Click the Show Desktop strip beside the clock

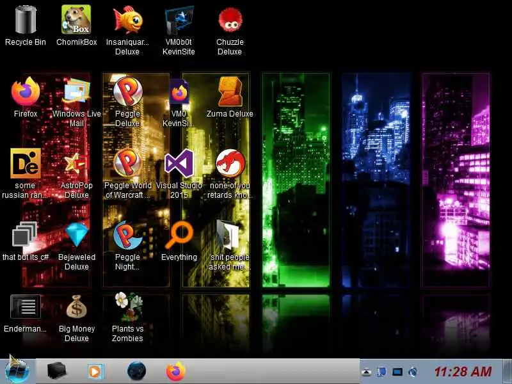(507, 372)
